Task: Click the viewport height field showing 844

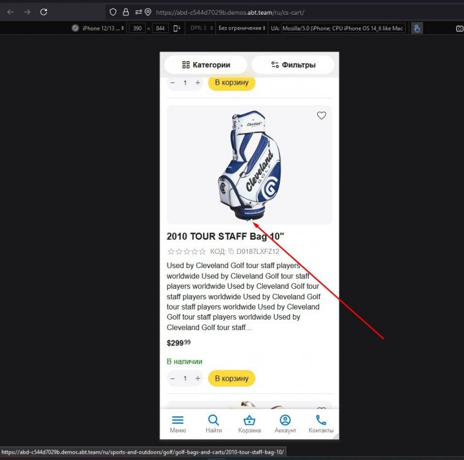Action: (x=160, y=28)
